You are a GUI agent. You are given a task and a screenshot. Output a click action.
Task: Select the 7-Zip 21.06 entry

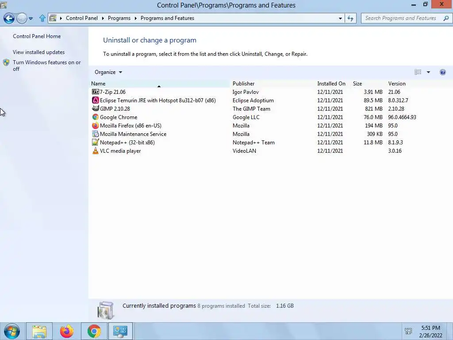(113, 92)
